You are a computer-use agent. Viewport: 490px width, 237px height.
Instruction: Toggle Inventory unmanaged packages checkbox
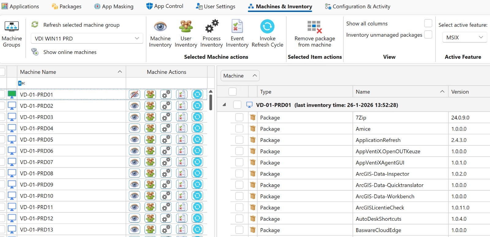(x=428, y=35)
